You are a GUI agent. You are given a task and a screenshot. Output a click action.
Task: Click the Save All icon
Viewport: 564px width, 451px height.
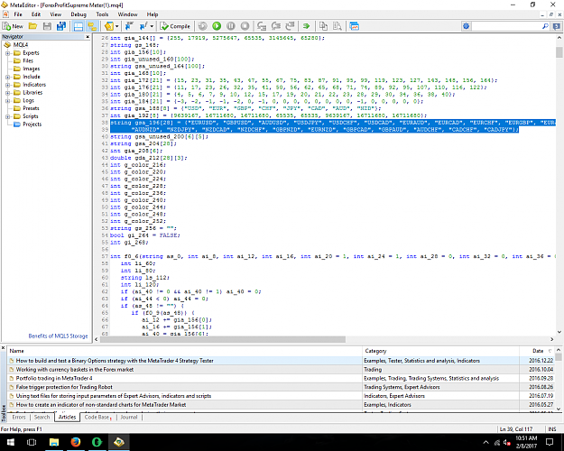tap(61, 26)
